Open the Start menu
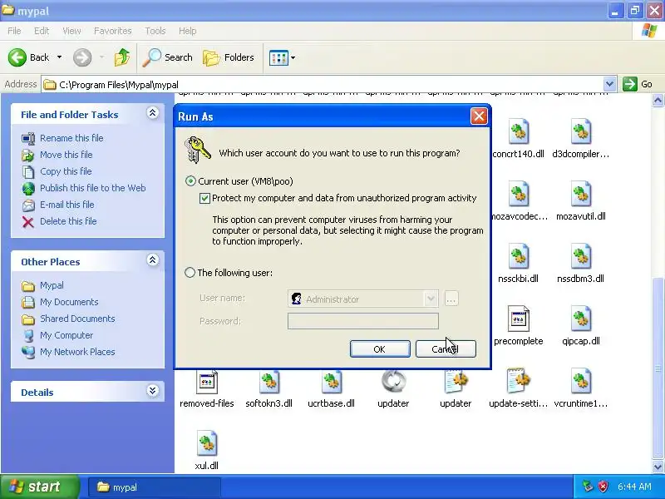 coord(39,487)
